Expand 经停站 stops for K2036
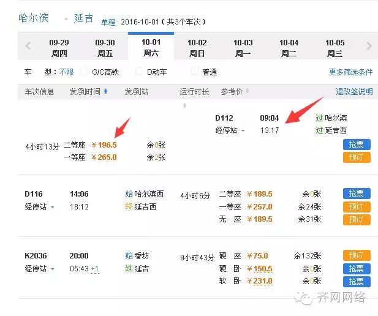This screenshot has height=316, width=378. [x=39, y=268]
